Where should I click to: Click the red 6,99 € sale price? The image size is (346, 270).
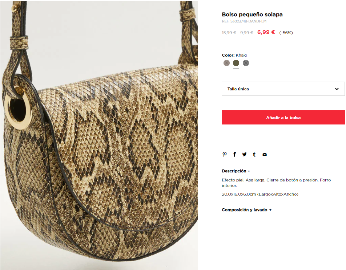coord(266,32)
